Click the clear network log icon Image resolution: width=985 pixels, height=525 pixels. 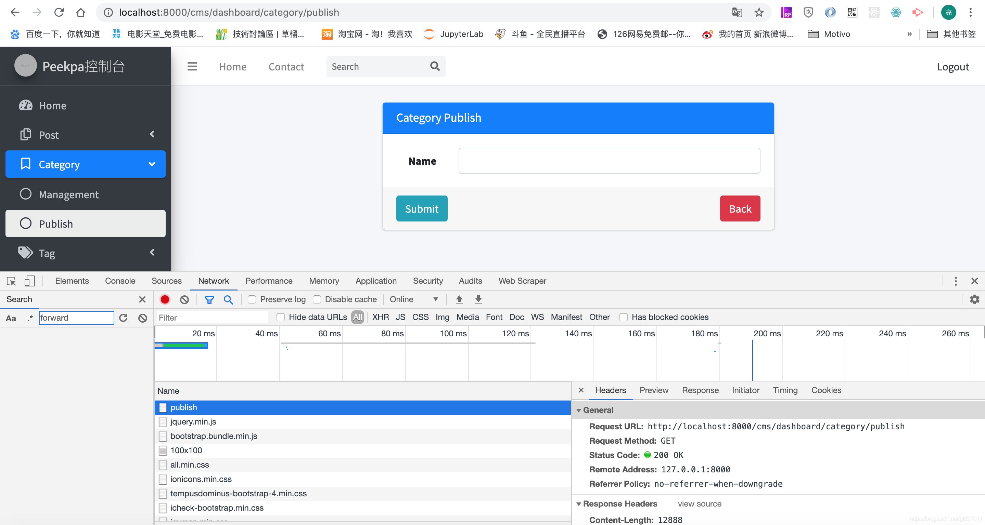(184, 299)
